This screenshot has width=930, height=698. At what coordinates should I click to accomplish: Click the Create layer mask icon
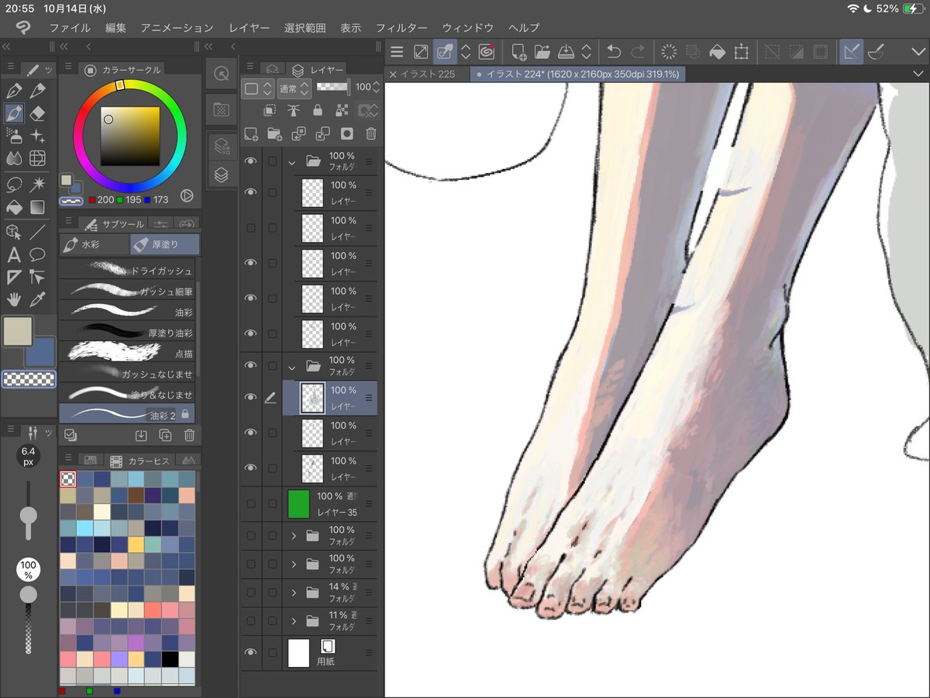click(347, 133)
